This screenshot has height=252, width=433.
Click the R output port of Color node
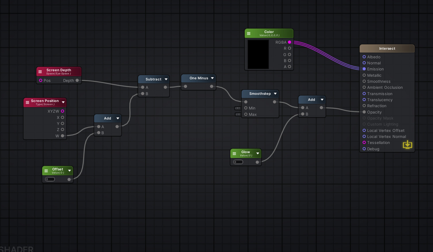point(289,48)
